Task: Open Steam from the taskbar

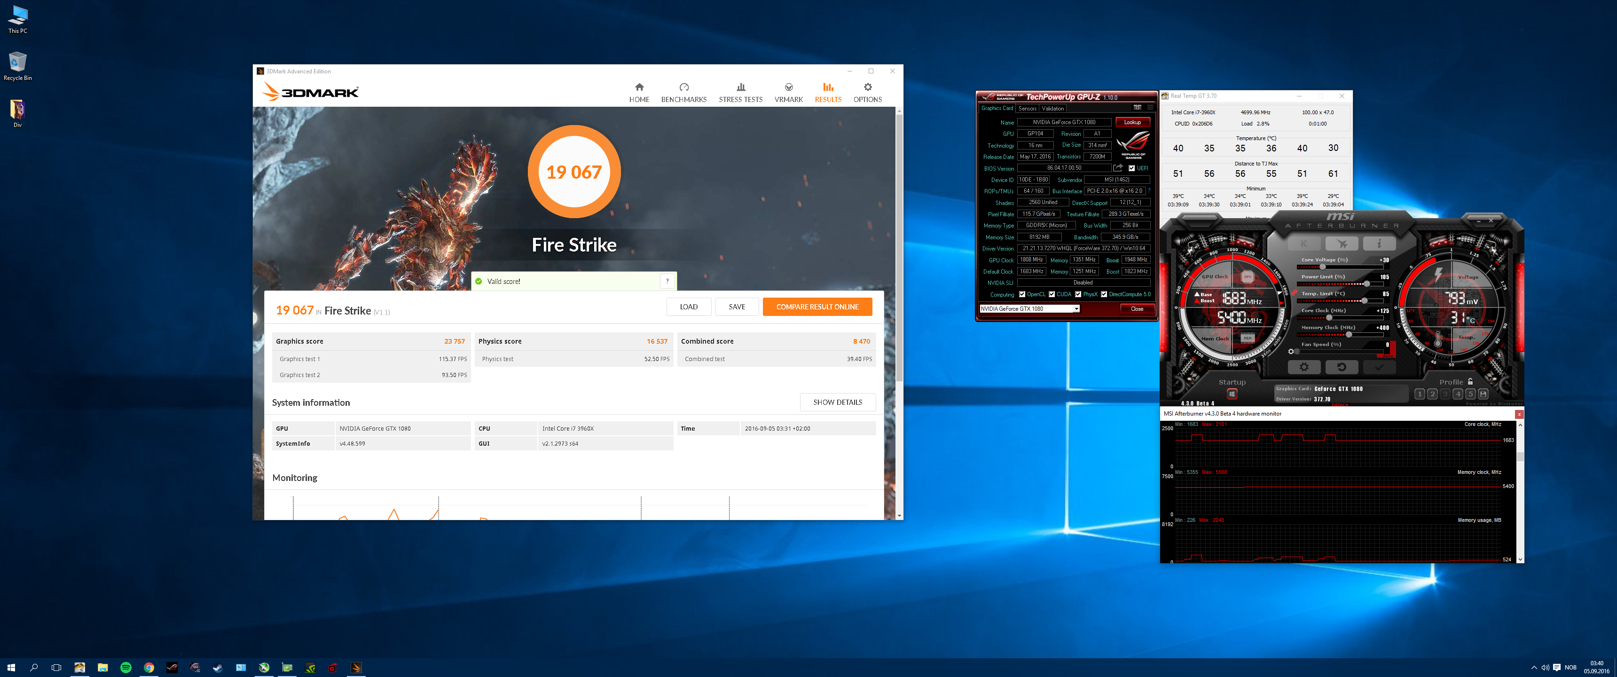Action: (x=218, y=668)
